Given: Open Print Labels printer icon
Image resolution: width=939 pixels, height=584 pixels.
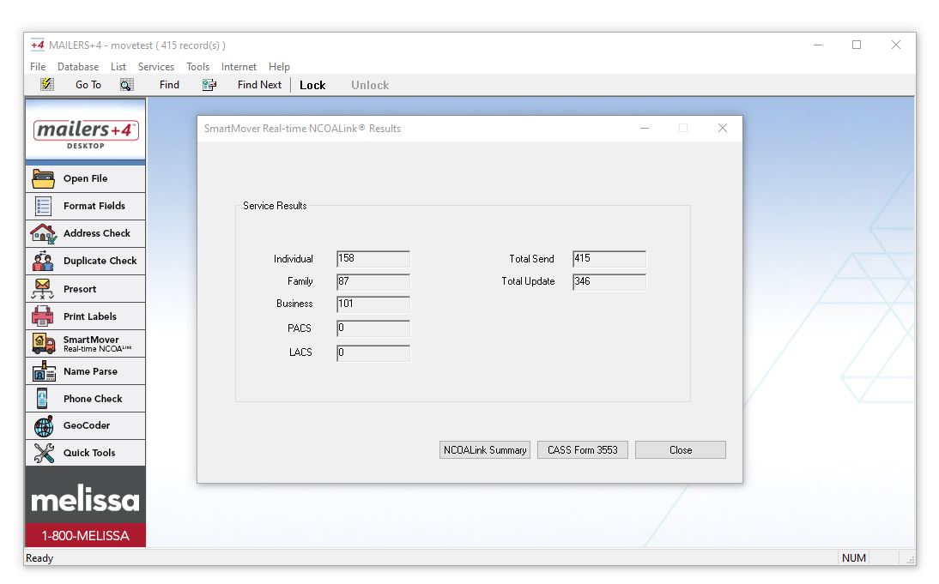Looking at the screenshot, I should [x=43, y=316].
